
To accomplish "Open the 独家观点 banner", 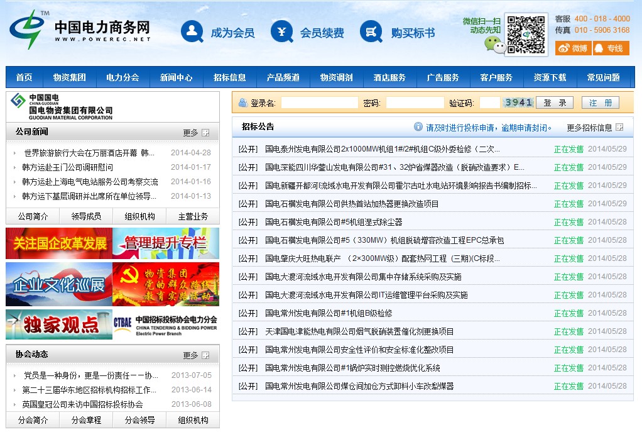I will click(59, 325).
